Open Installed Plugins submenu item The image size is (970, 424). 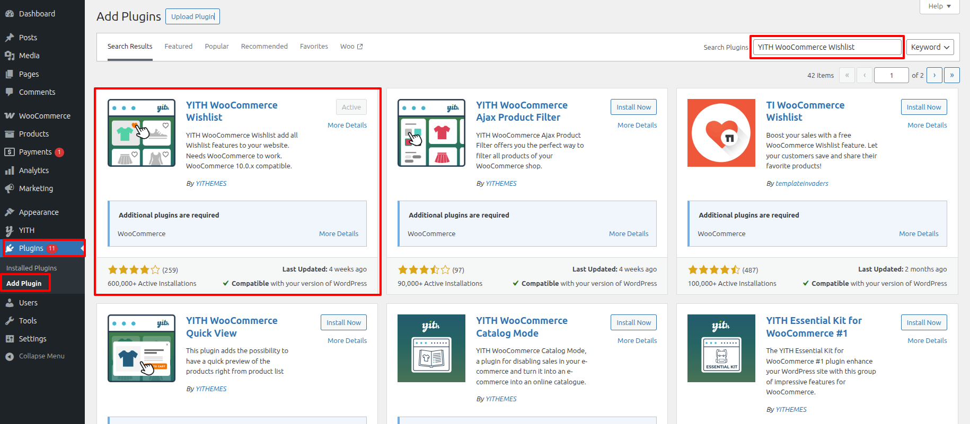32,268
